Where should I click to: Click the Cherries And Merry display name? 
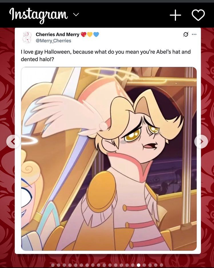click(57, 34)
